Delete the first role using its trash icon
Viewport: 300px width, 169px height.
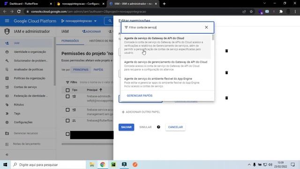pyautogui.click(x=226, y=51)
